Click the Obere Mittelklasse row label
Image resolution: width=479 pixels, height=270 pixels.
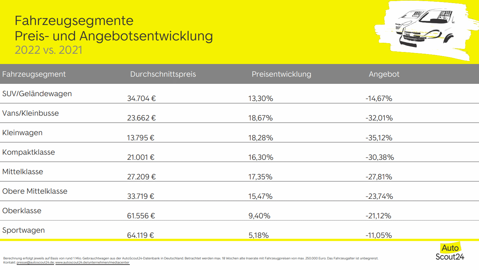point(35,191)
